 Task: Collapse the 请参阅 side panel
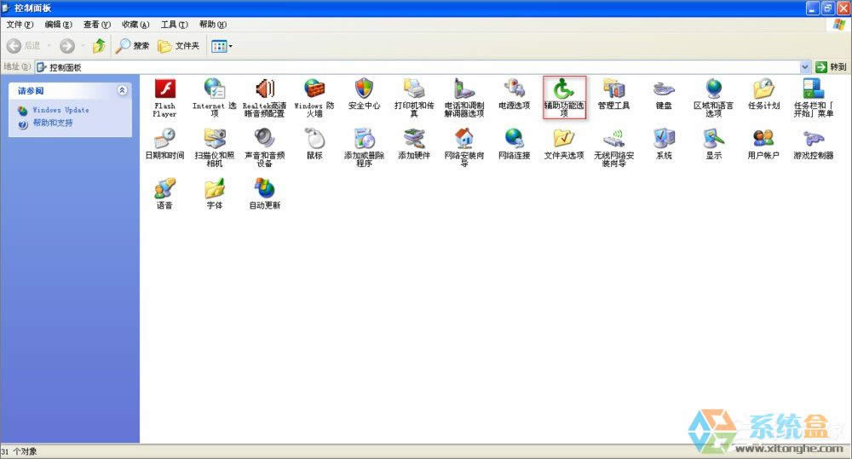(x=122, y=90)
